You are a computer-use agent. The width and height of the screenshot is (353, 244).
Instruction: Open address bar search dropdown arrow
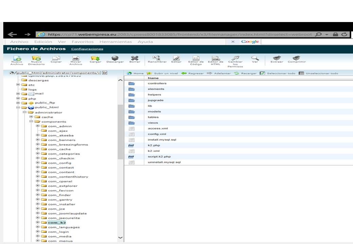click(327, 34)
